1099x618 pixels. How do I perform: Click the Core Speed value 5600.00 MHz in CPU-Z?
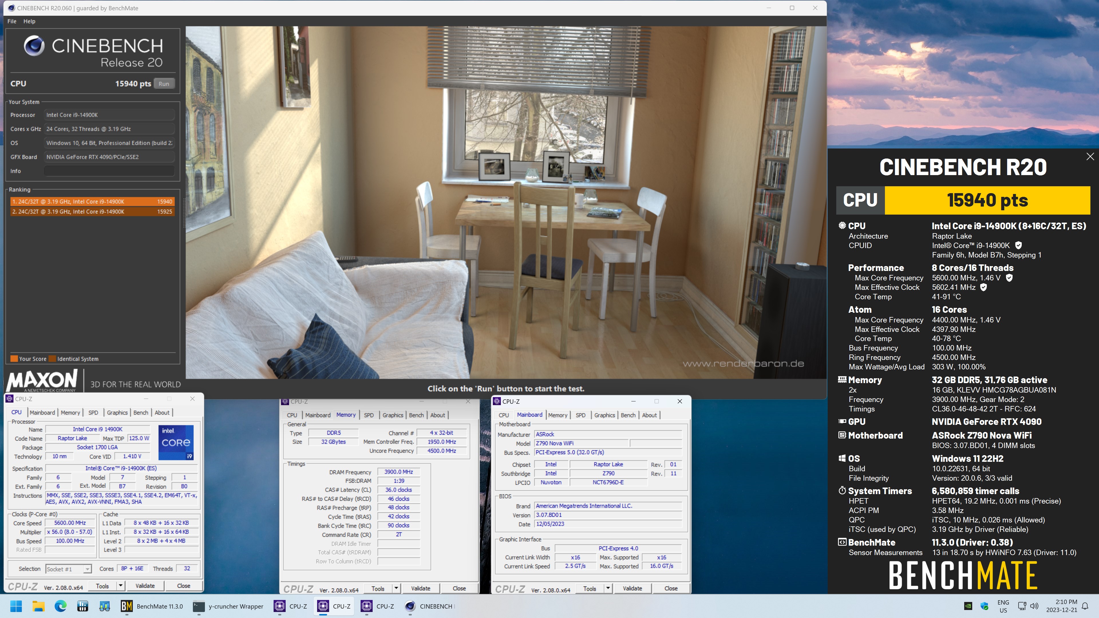[x=70, y=523]
